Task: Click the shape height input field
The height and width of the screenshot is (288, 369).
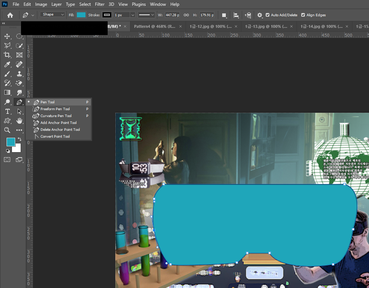Action: point(207,15)
